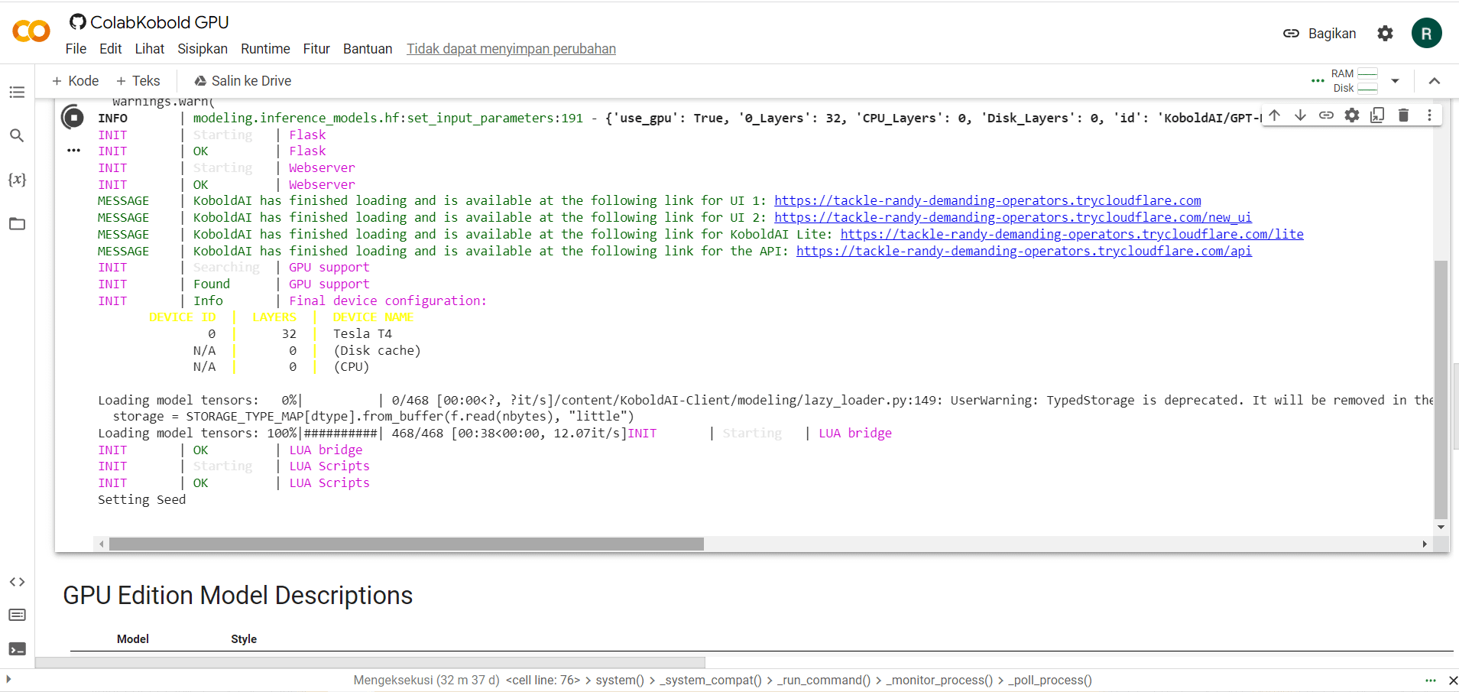1459x692 pixels.
Task: Click Tidak dapat menyimpan perubahan link
Action: pos(511,49)
